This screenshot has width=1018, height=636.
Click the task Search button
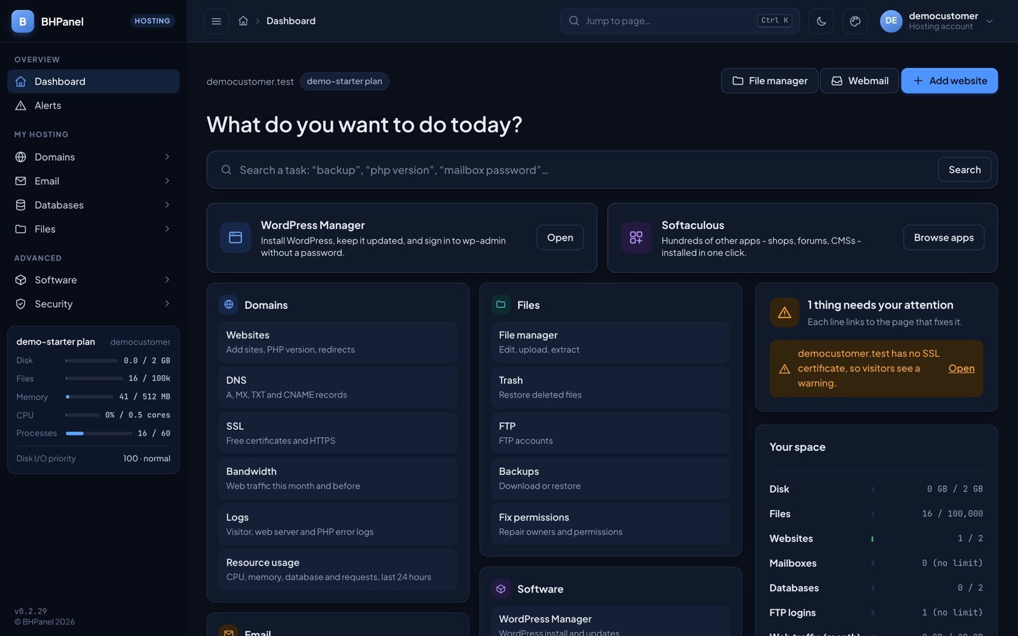tap(965, 170)
